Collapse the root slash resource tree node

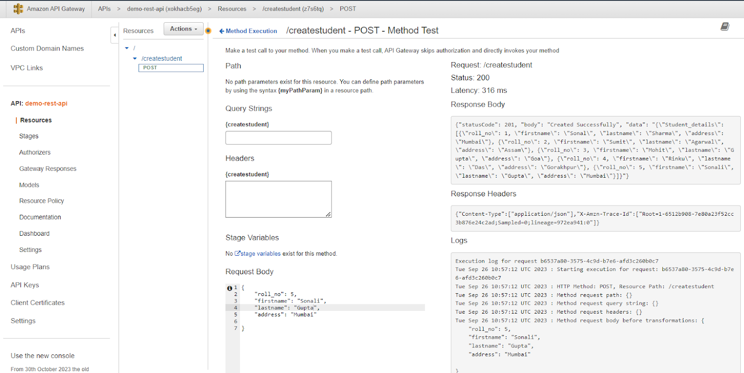(126, 48)
